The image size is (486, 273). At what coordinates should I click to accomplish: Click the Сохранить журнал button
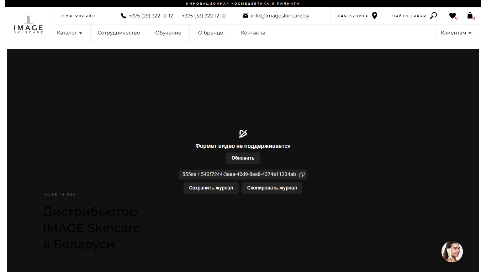pos(211,188)
